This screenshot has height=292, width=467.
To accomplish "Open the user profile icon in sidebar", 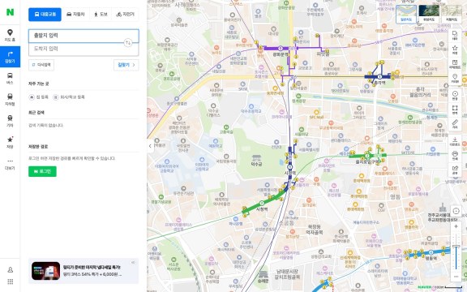I will click(x=10, y=269).
